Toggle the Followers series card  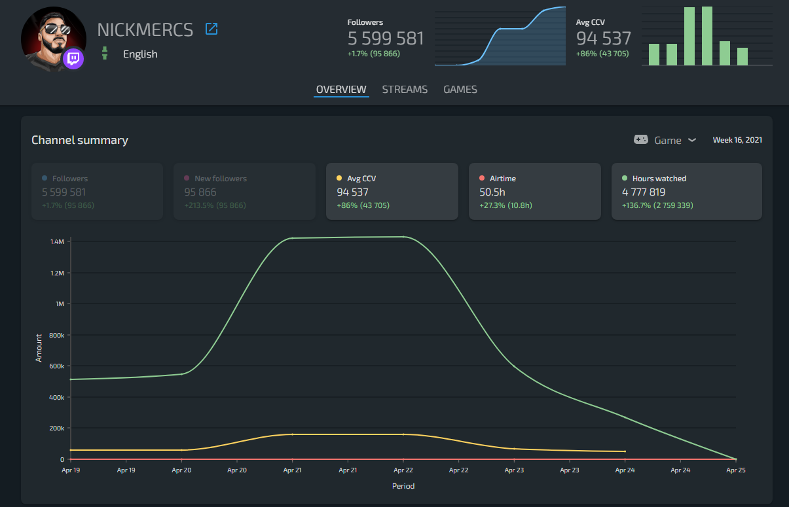tap(97, 191)
